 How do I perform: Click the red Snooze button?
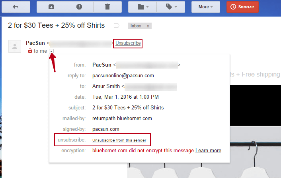pos(243,7)
